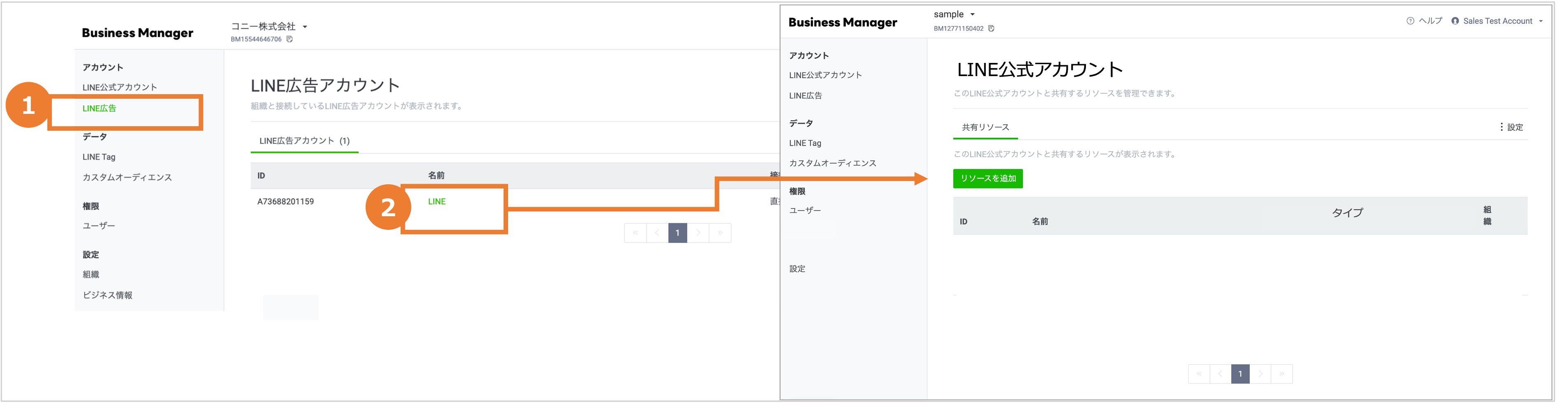The height and width of the screenshot is (403, 1557).
Task: Click ID column header in LINE広告アカウント table
Action: tap(261, 176)
